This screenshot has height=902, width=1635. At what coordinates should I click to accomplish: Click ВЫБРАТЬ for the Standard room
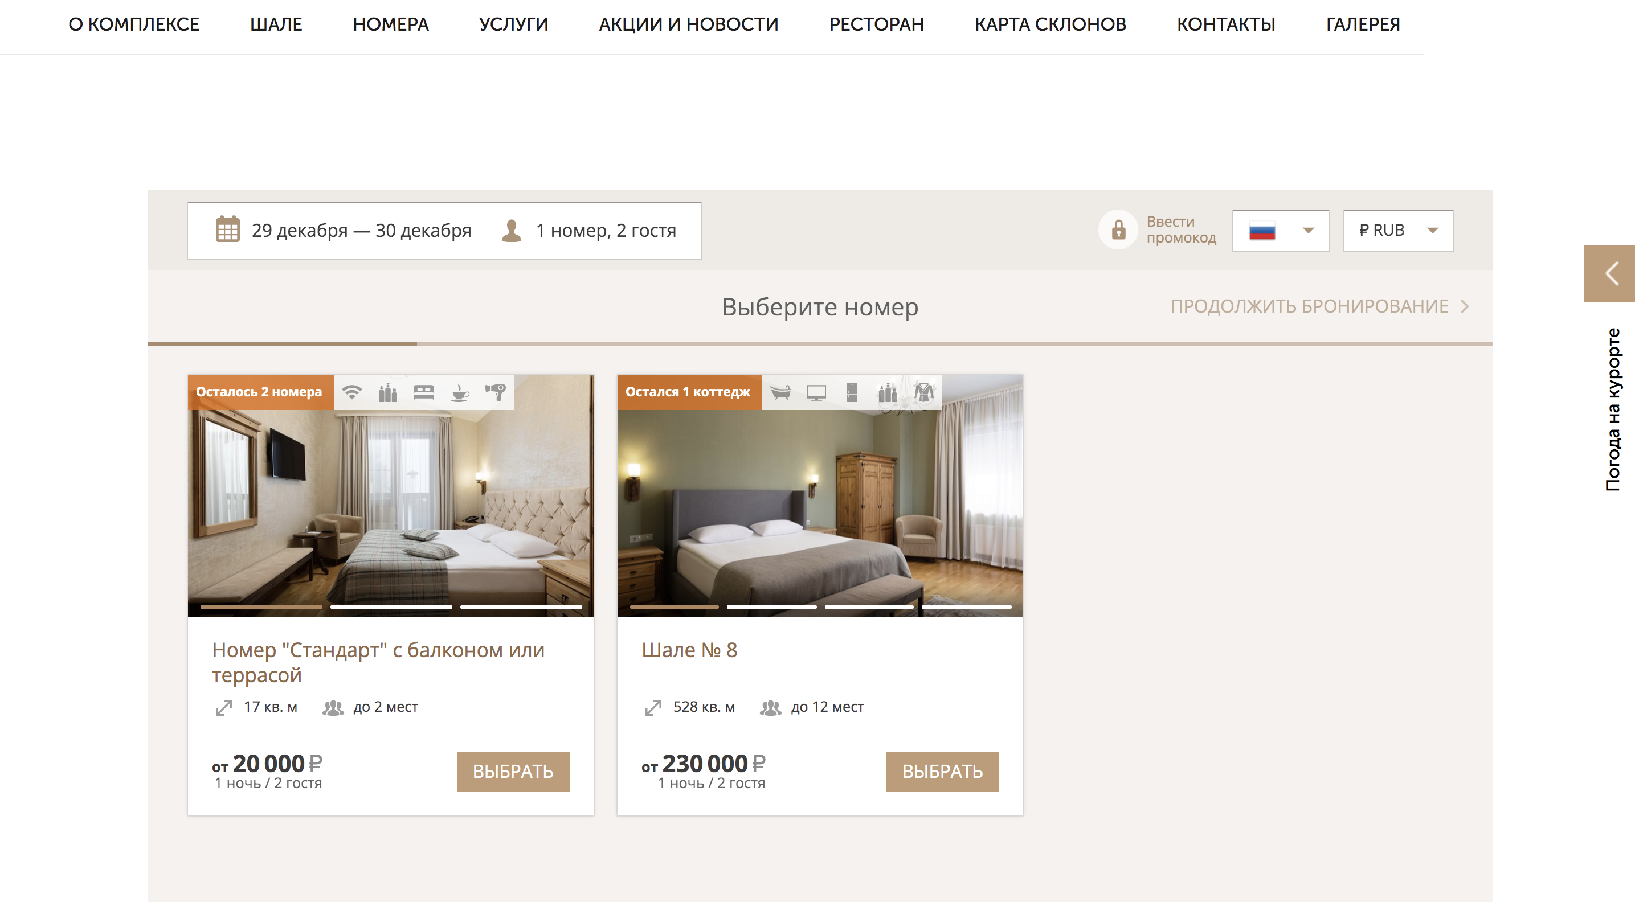pyautogui.click(x=513, y=772)
